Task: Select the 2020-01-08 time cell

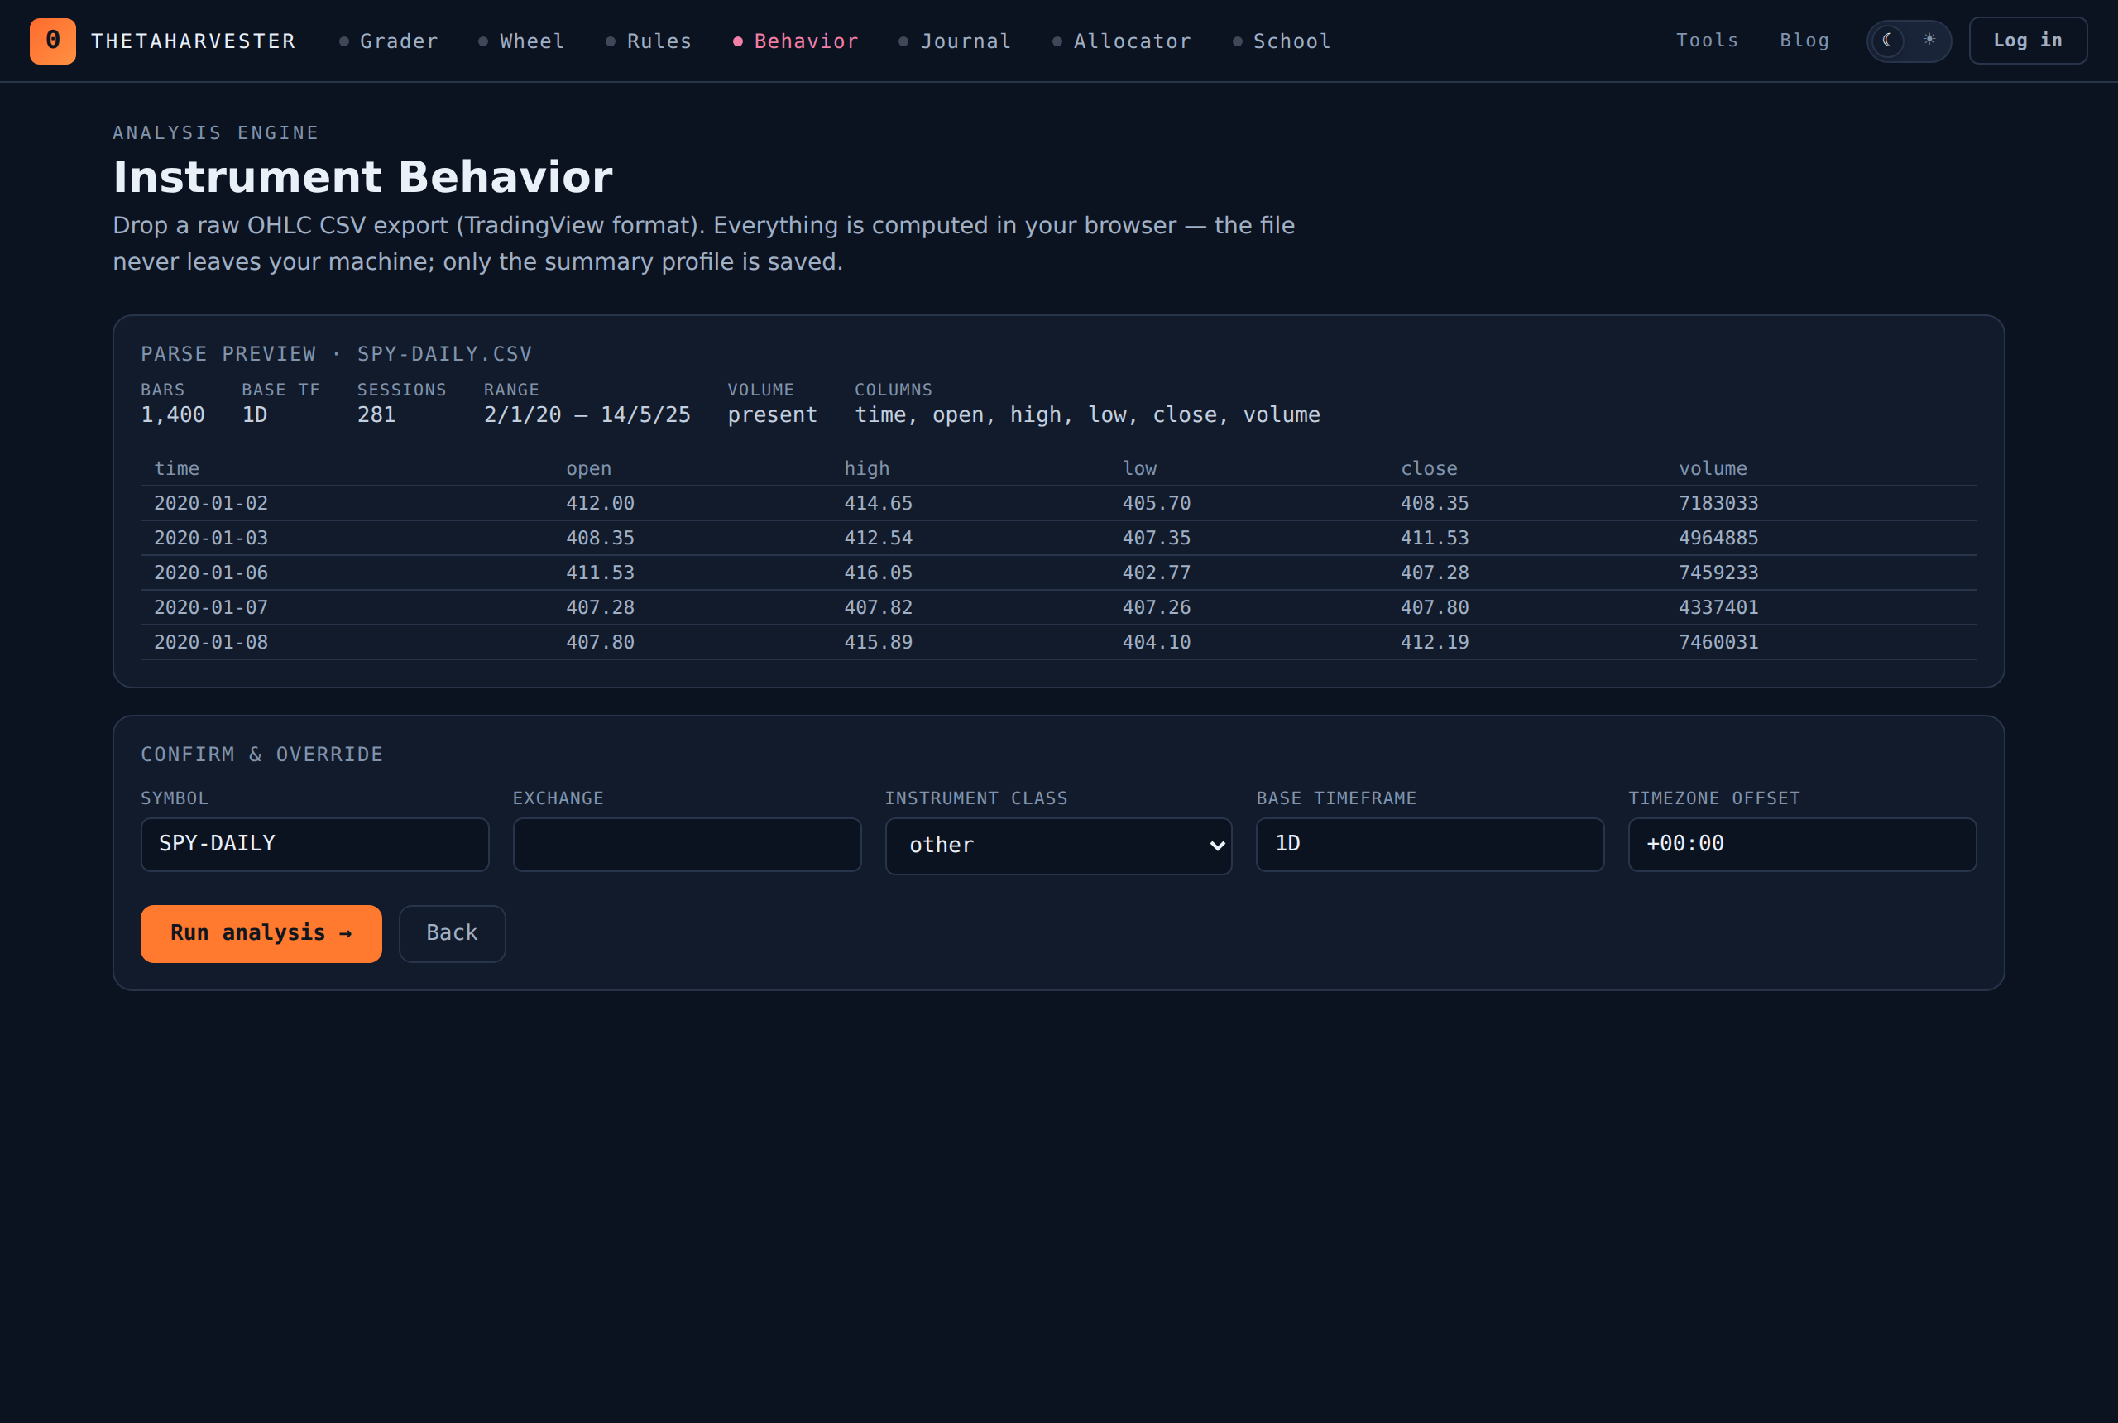Action: point(212,643)
